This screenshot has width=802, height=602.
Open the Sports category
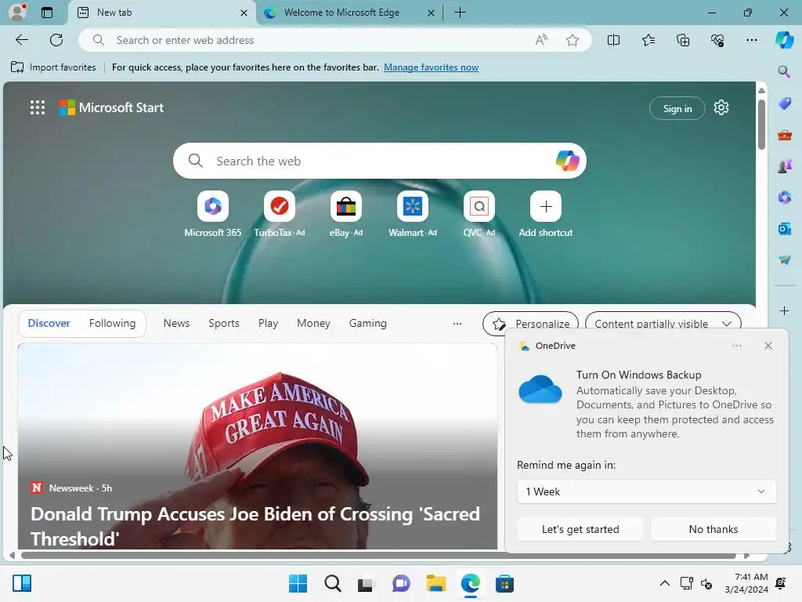(x=223, y=323)
